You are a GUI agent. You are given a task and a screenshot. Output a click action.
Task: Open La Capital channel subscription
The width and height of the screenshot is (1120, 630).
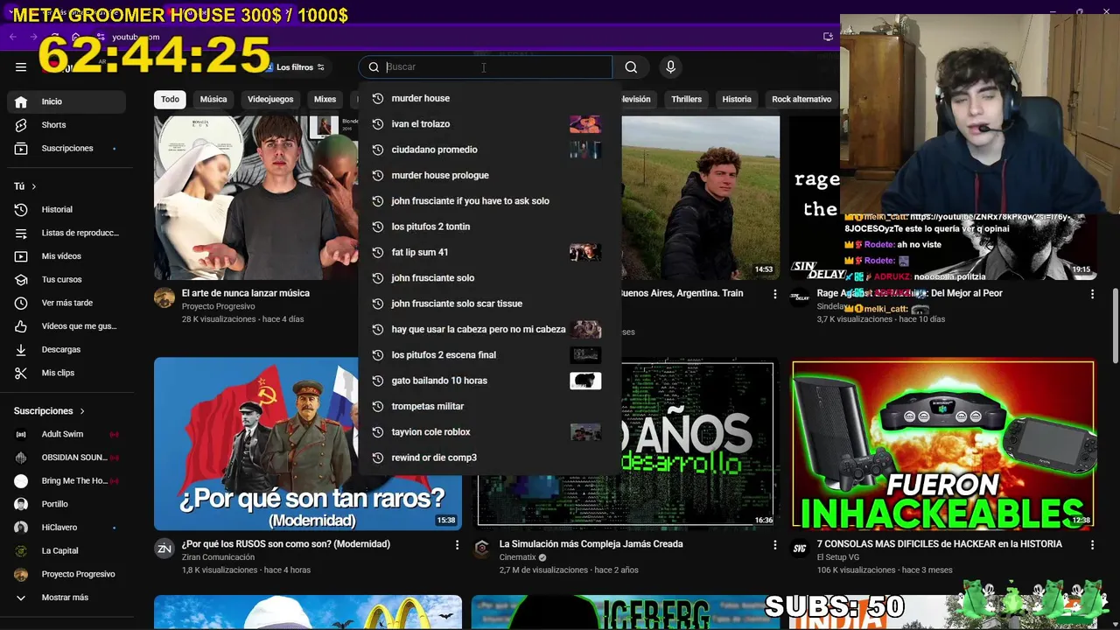pyautogui.click(x=66, y=550)
